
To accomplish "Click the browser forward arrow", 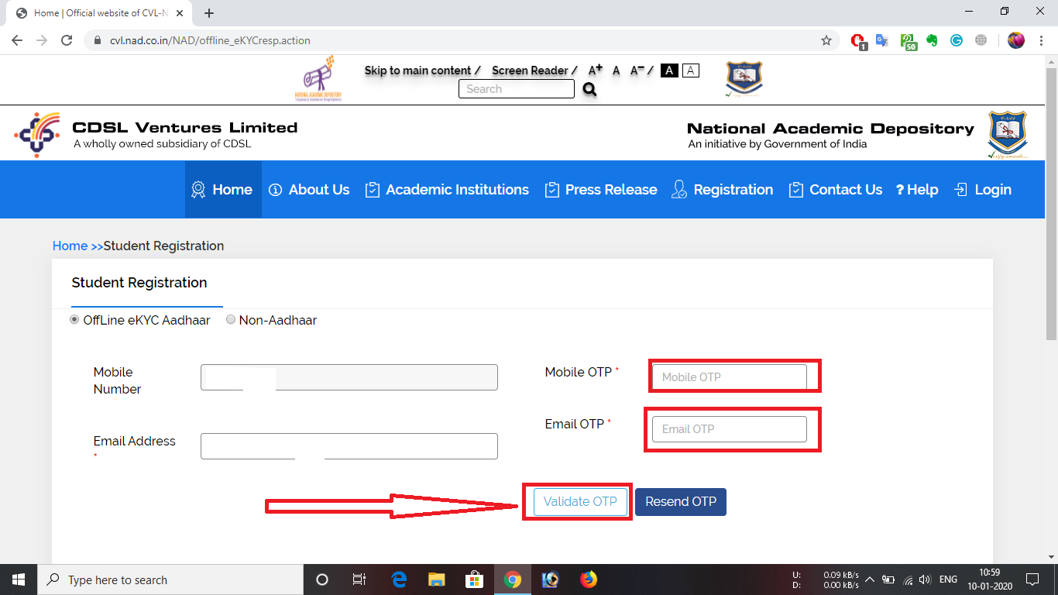I will [42, 40].
